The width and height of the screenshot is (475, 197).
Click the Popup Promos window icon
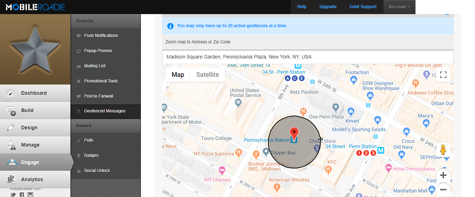point(79,51)
